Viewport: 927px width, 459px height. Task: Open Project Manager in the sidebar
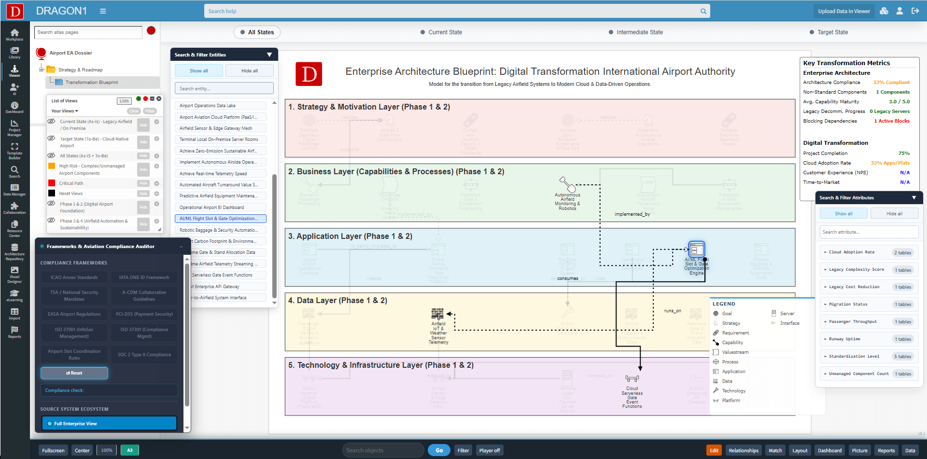click(x=14, y=128)
